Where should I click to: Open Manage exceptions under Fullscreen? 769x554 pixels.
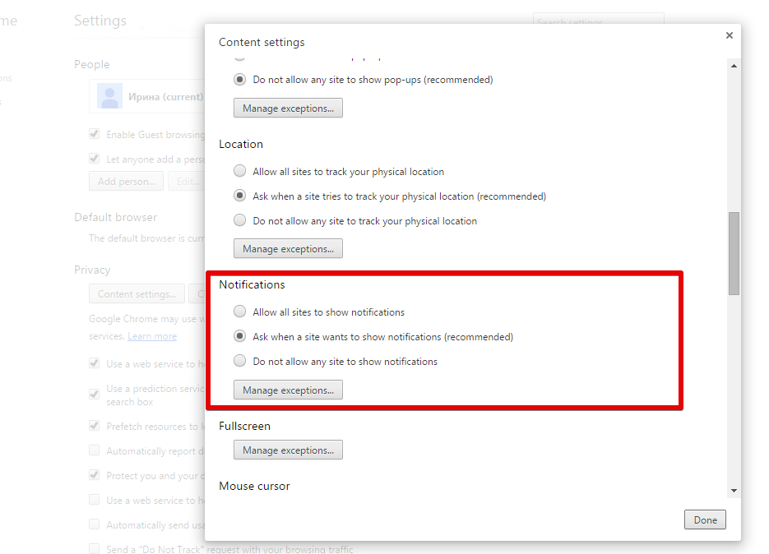288,450
